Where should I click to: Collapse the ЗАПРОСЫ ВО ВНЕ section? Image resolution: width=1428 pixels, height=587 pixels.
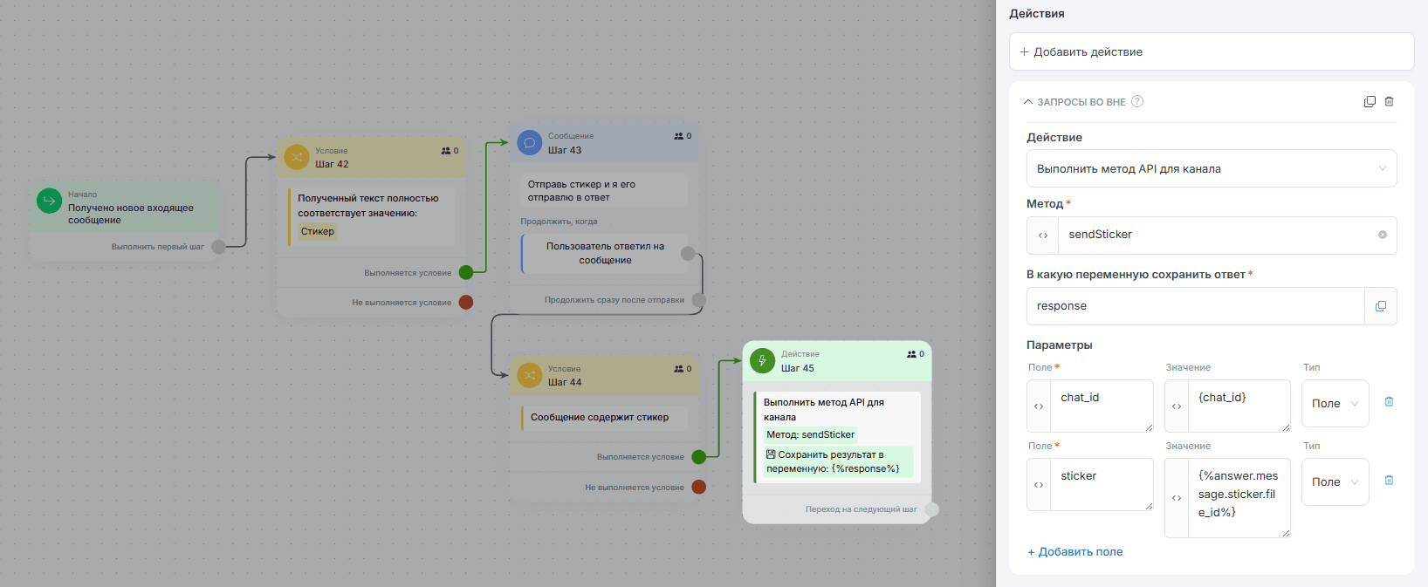[1028, 102]
